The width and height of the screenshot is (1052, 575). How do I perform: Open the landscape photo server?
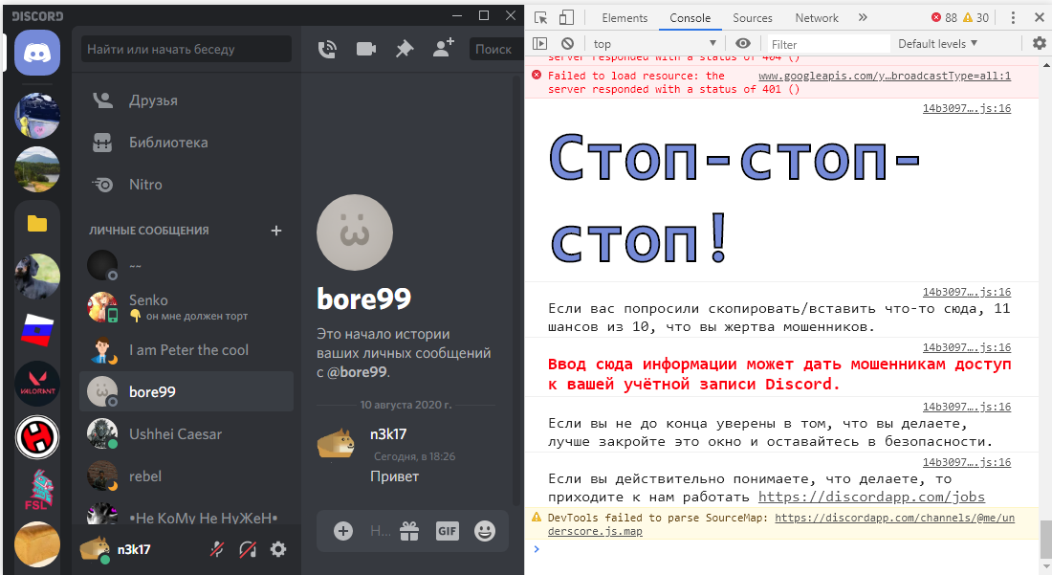[x=37, y=169]
